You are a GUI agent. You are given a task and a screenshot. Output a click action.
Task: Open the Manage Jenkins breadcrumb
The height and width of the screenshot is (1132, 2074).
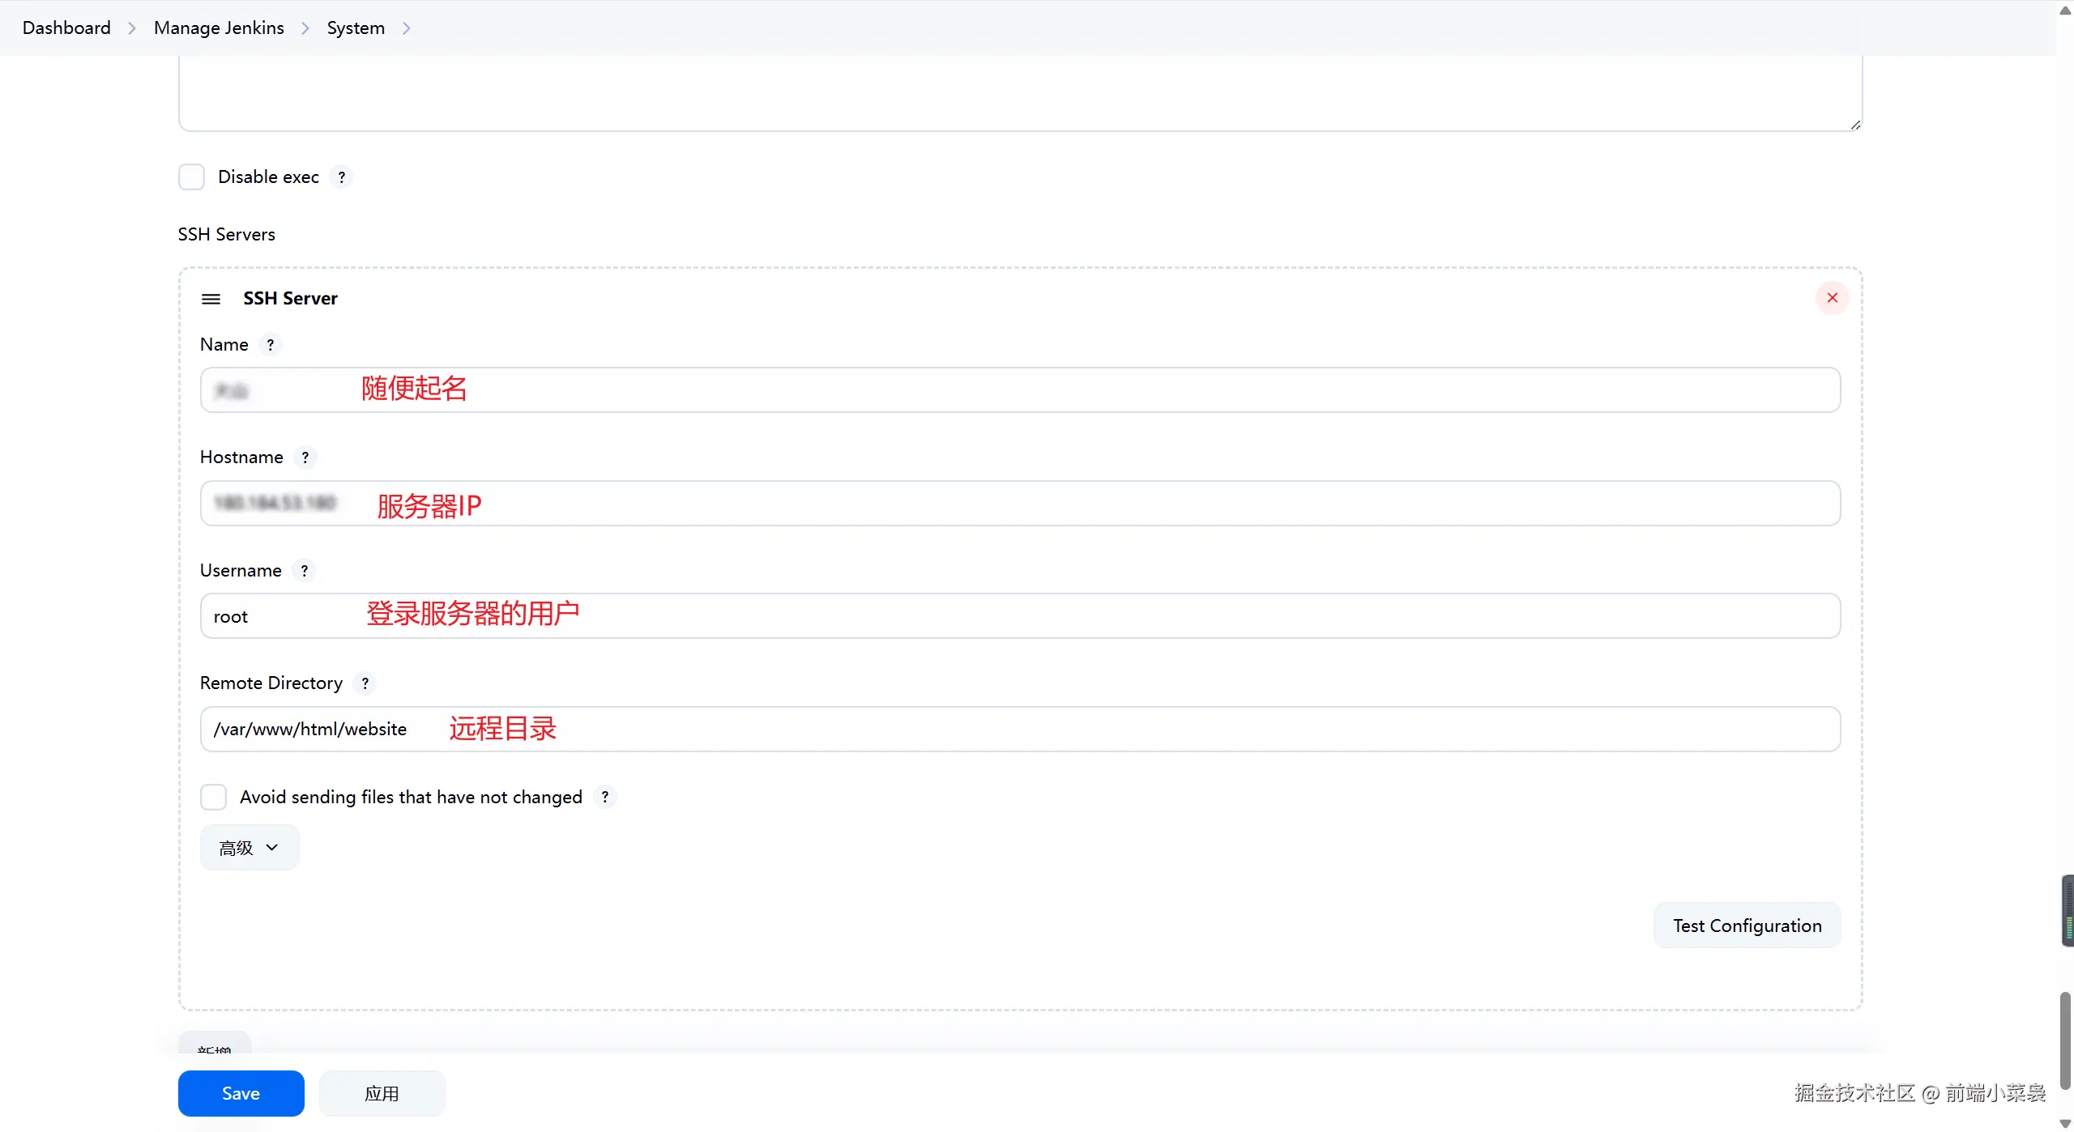coord(219,28)
